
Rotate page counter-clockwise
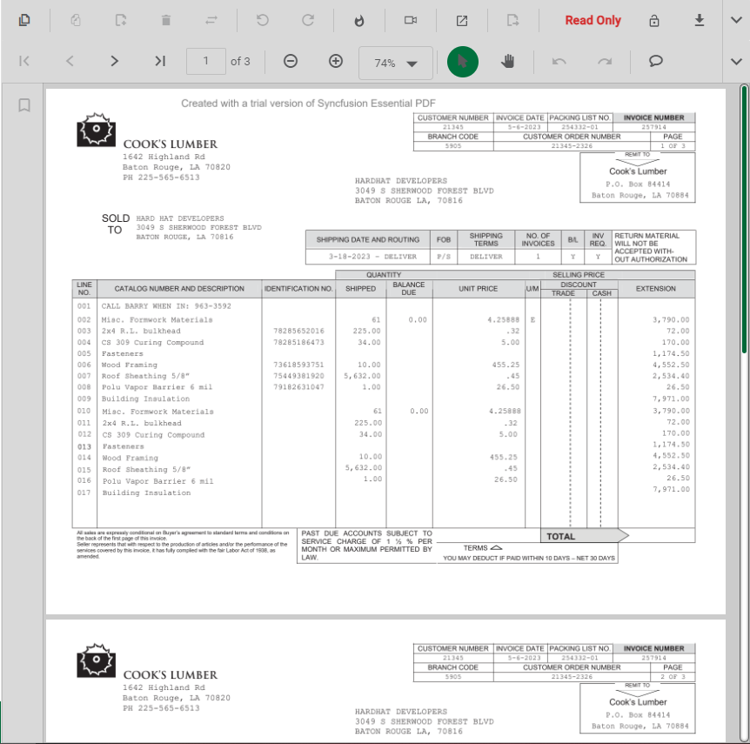point(263,20)
